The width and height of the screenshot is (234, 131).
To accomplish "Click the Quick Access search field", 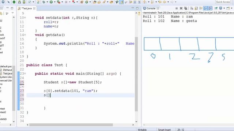I will coord(223,2).
